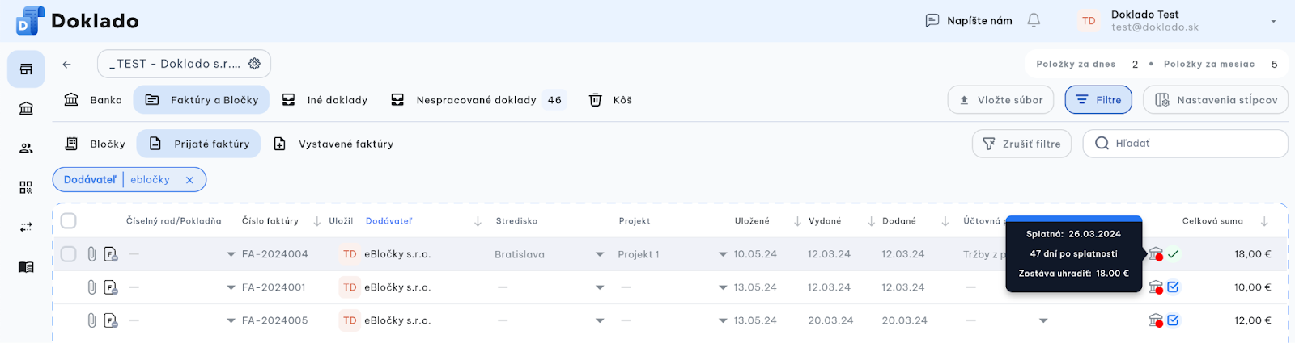Switch to Vystavené faktúry sub-tab
The width and height of the screenshot is (1295, 343).
tap(333, 144)
